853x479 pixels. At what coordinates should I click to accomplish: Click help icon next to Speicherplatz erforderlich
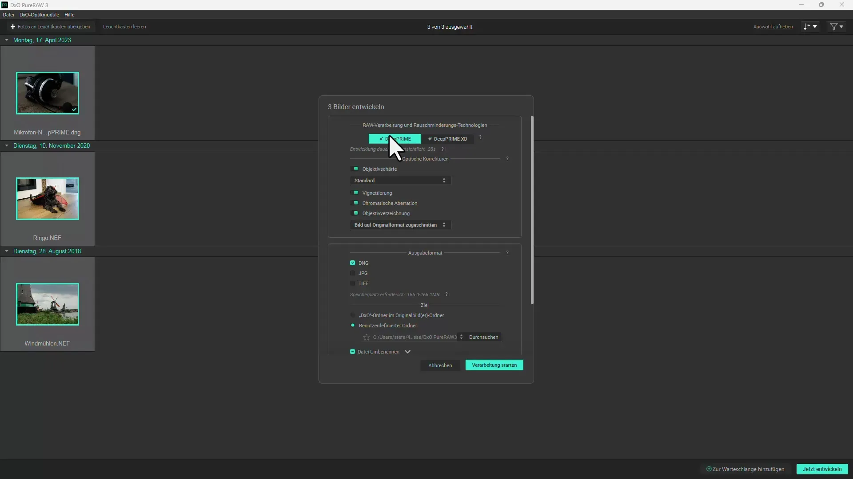[446, 294]
